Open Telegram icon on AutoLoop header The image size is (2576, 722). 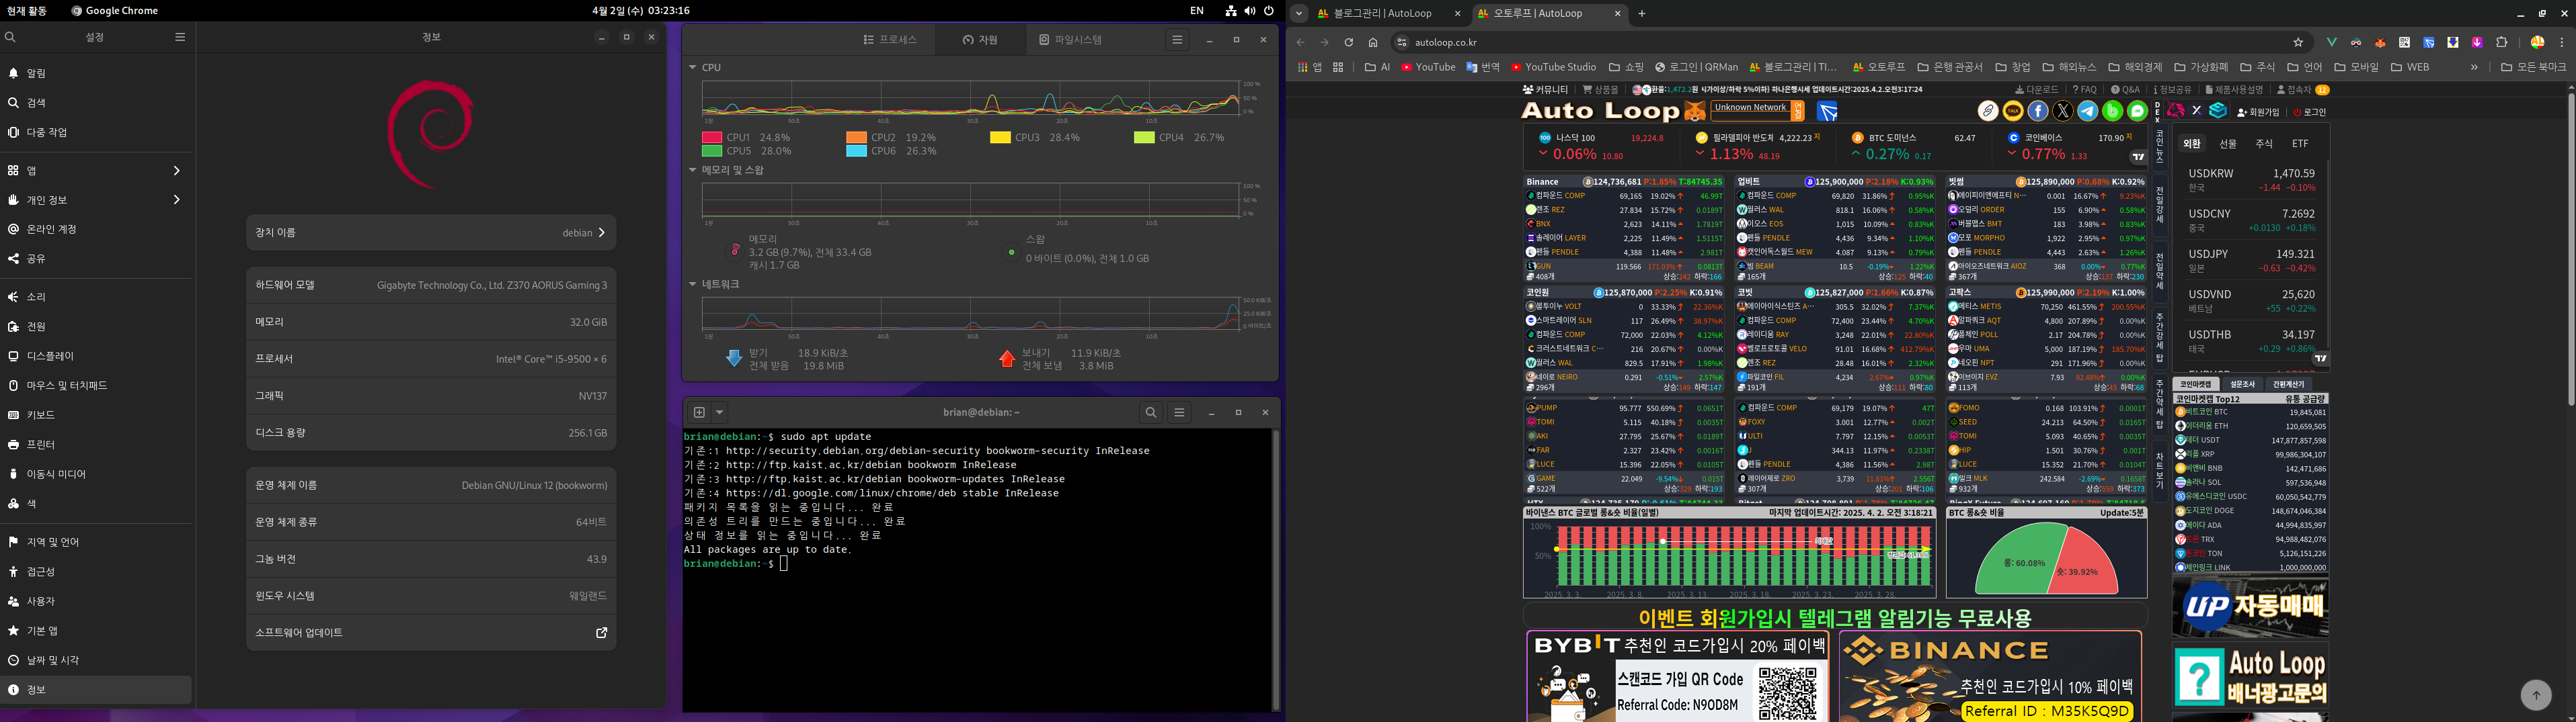coord(2088,111)
